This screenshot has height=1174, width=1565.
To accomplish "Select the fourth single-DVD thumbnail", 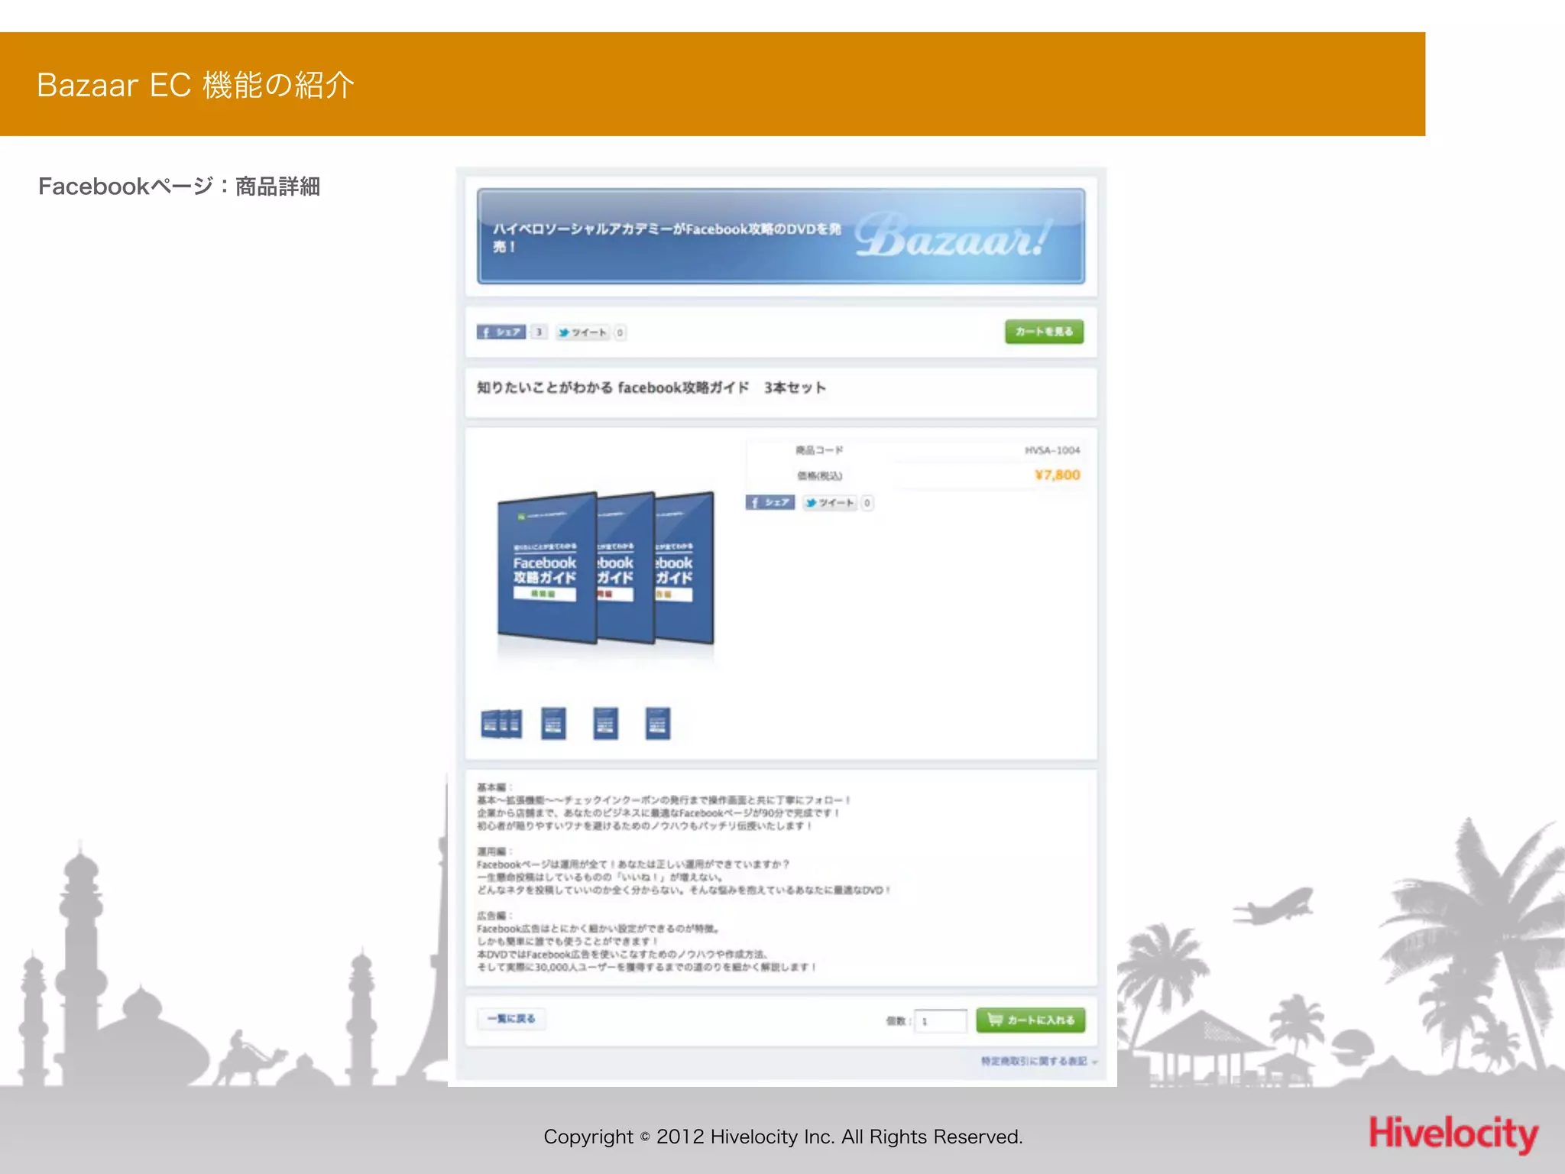I will click(x=657, y=723).
